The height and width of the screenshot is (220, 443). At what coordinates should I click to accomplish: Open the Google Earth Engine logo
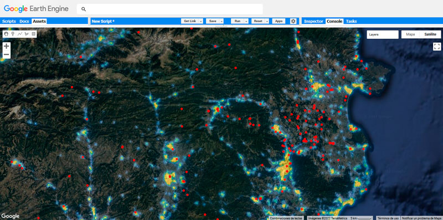(x=36, y=9)
